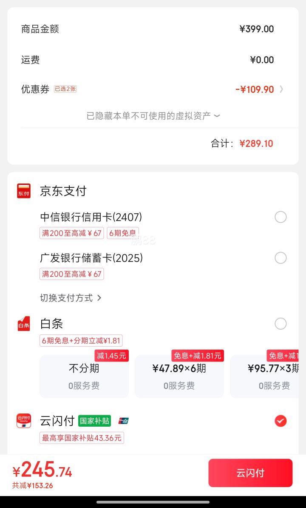Tap the red 云闪付 pay button

point(250,473)
